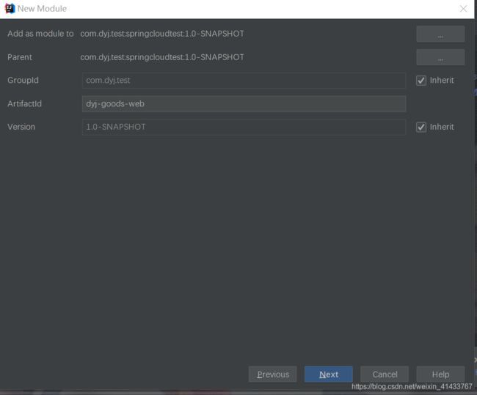This screenshot has height=395, width=477.
Task: Click the Version label
Action: point(21,127)
